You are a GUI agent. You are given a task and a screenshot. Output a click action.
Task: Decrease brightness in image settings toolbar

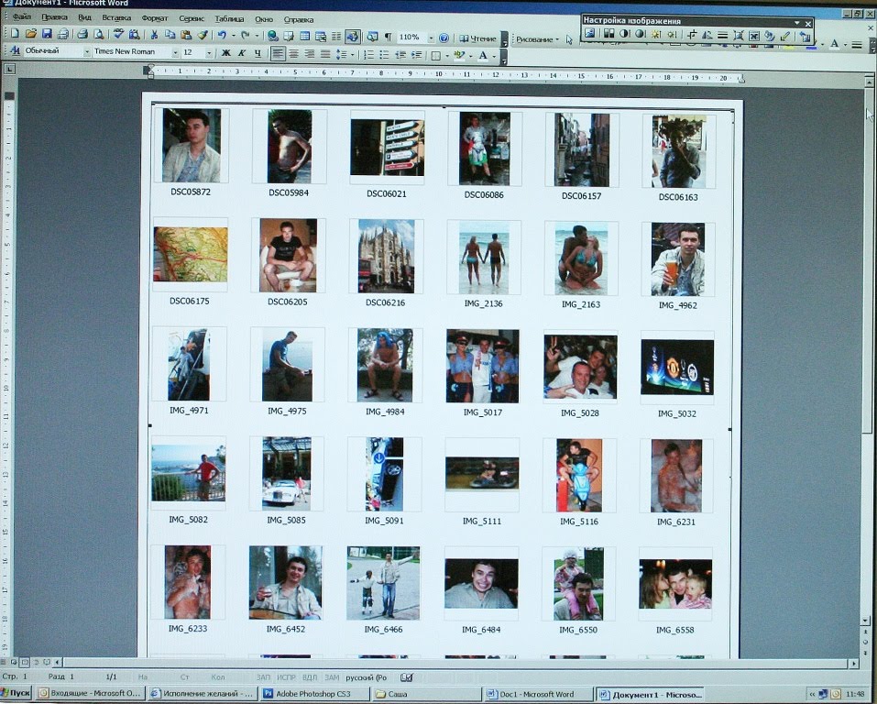coord(672,34)
